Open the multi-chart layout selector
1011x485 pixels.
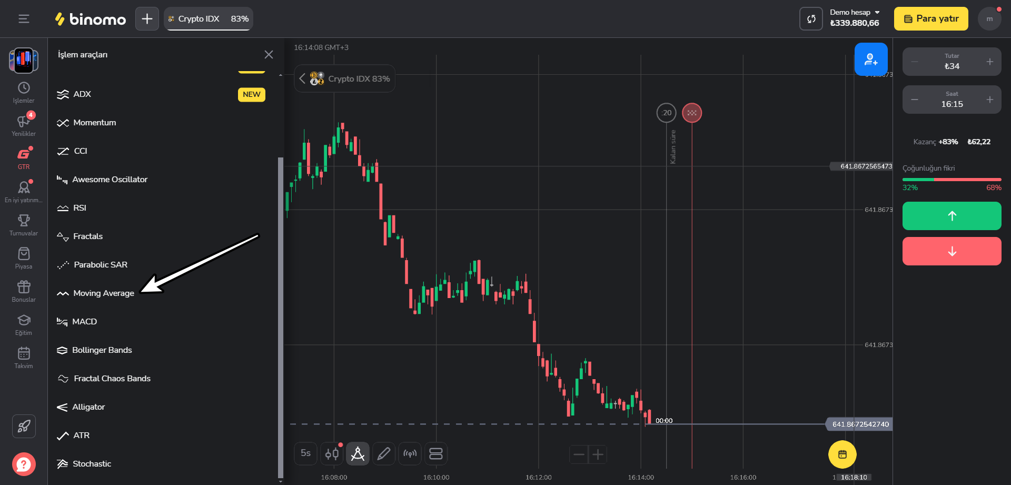[436, 453]
